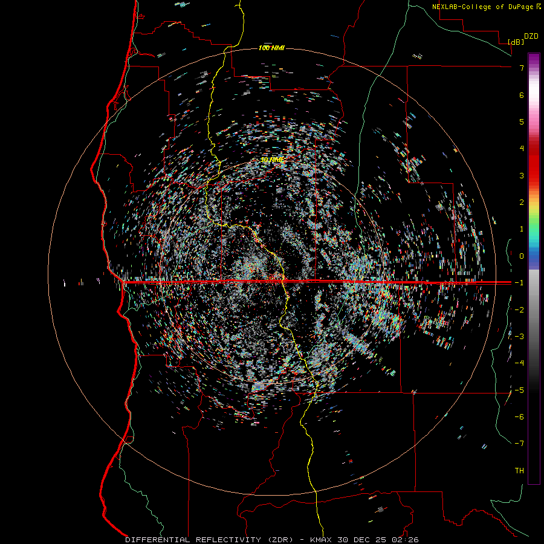The width and height of the screenshot is (544, 544).
Task: Click the 6 value on the color scale
Action: tap(522, 95)
